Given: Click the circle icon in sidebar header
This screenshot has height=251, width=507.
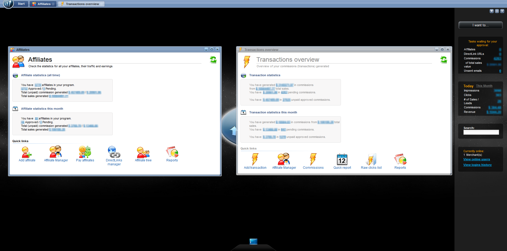Looking at the screenshot, I should coord(497,11).
